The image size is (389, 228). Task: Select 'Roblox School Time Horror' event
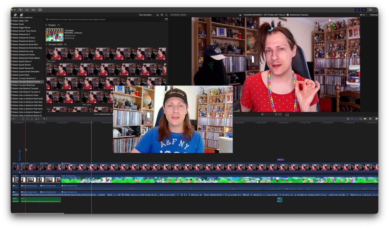pyautogui.click(x=24, y=31)
